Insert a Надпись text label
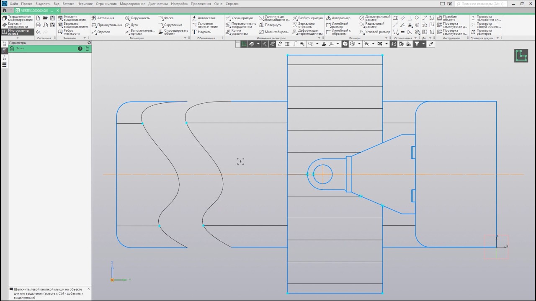The image size is (536, 301). (201, 32)
